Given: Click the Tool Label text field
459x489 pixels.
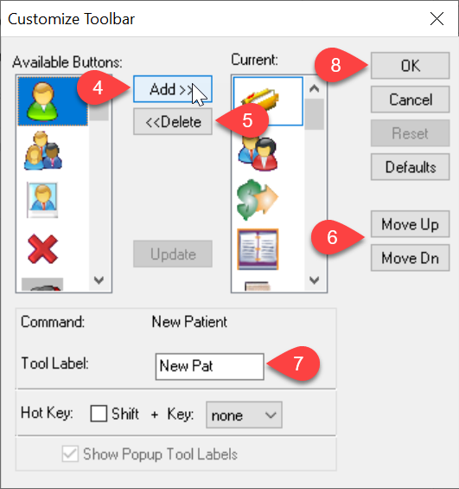Looking at the screenshot, I should pos(210,366).
